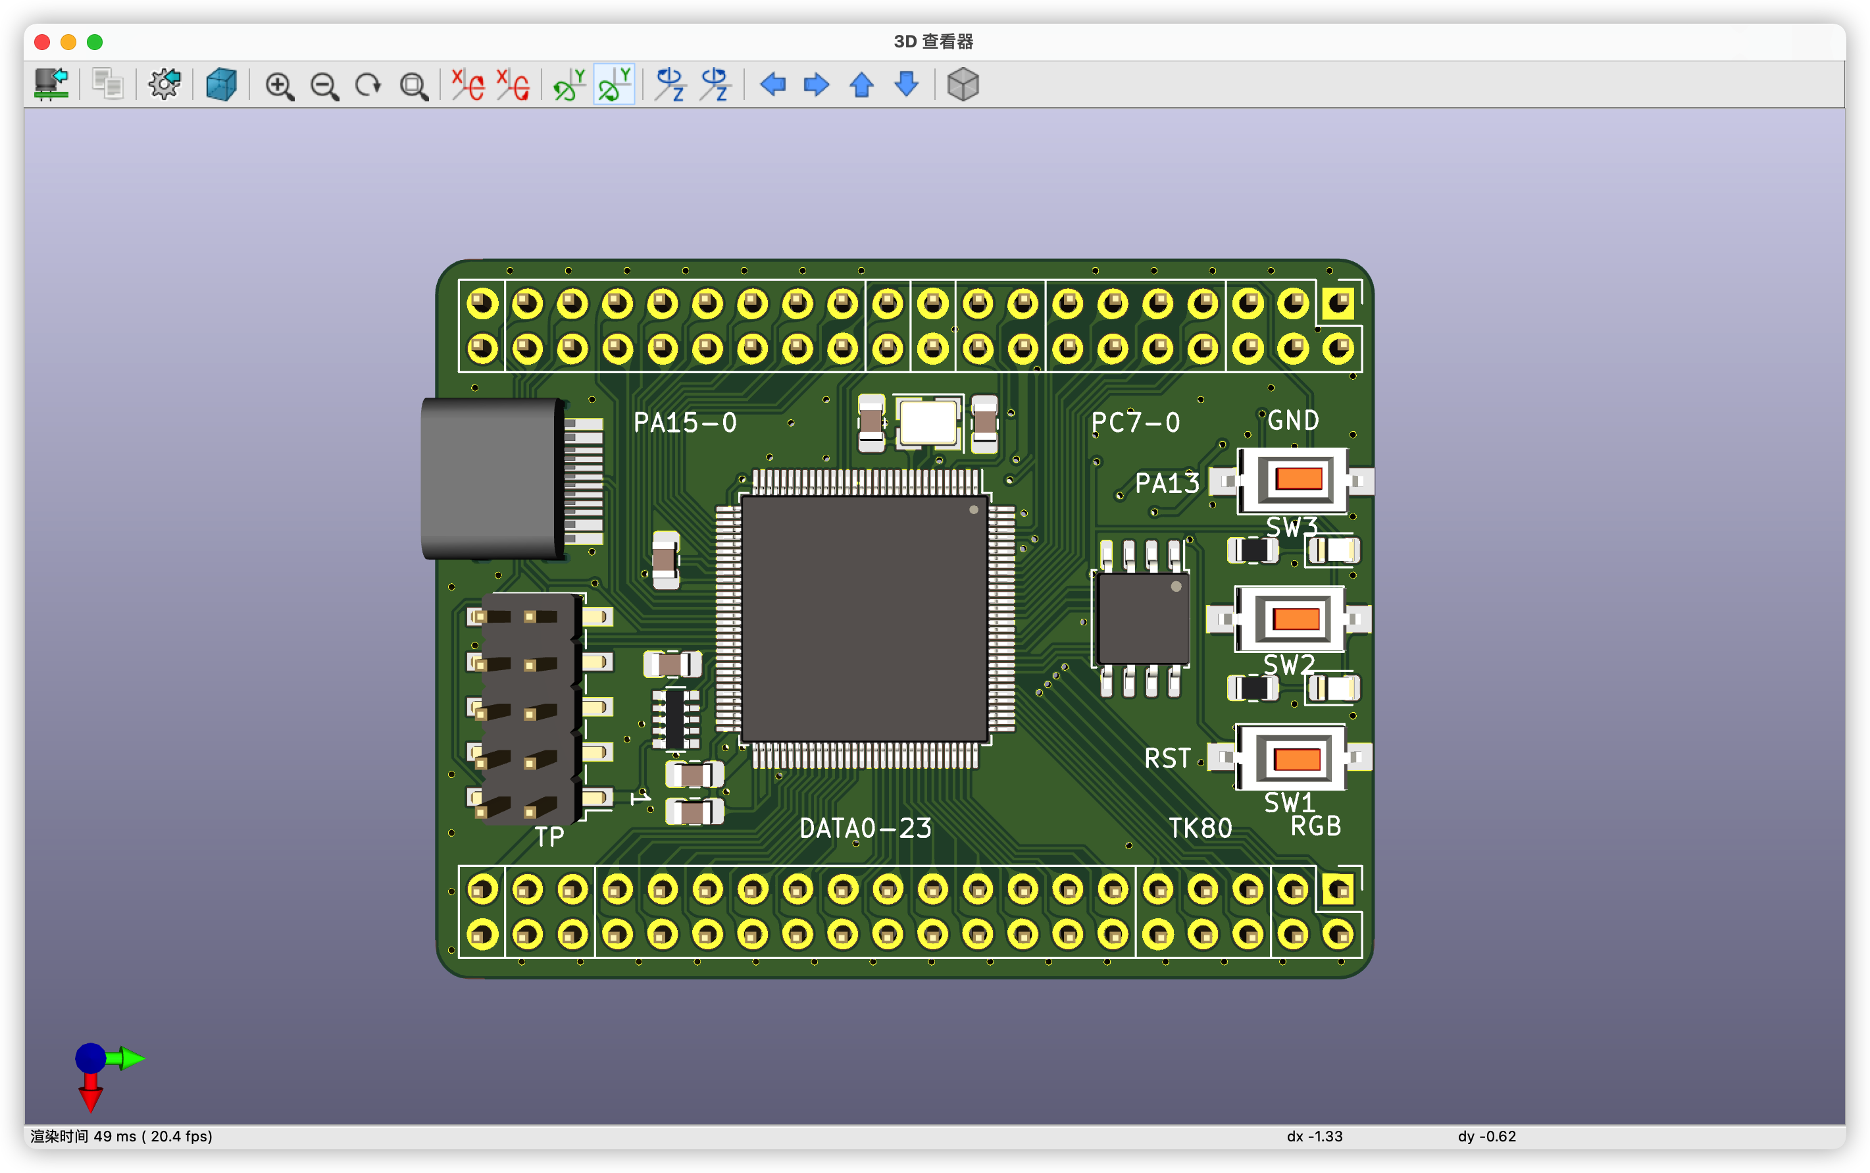This screenshot has height=1173, width=1870.
Task: Maximize the 3D viewer window
Action: point(95,42)
